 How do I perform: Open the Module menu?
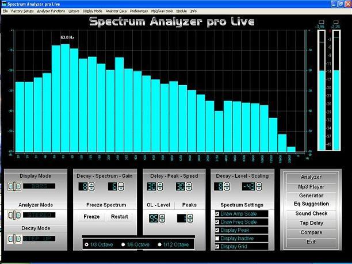(181, 11)
